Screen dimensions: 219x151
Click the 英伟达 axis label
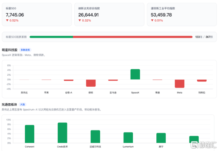click(x=24, y=93)
